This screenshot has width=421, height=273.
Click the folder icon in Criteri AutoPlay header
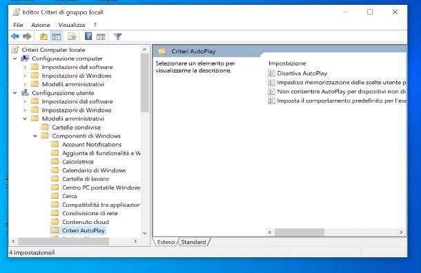[x=162, y=51]
